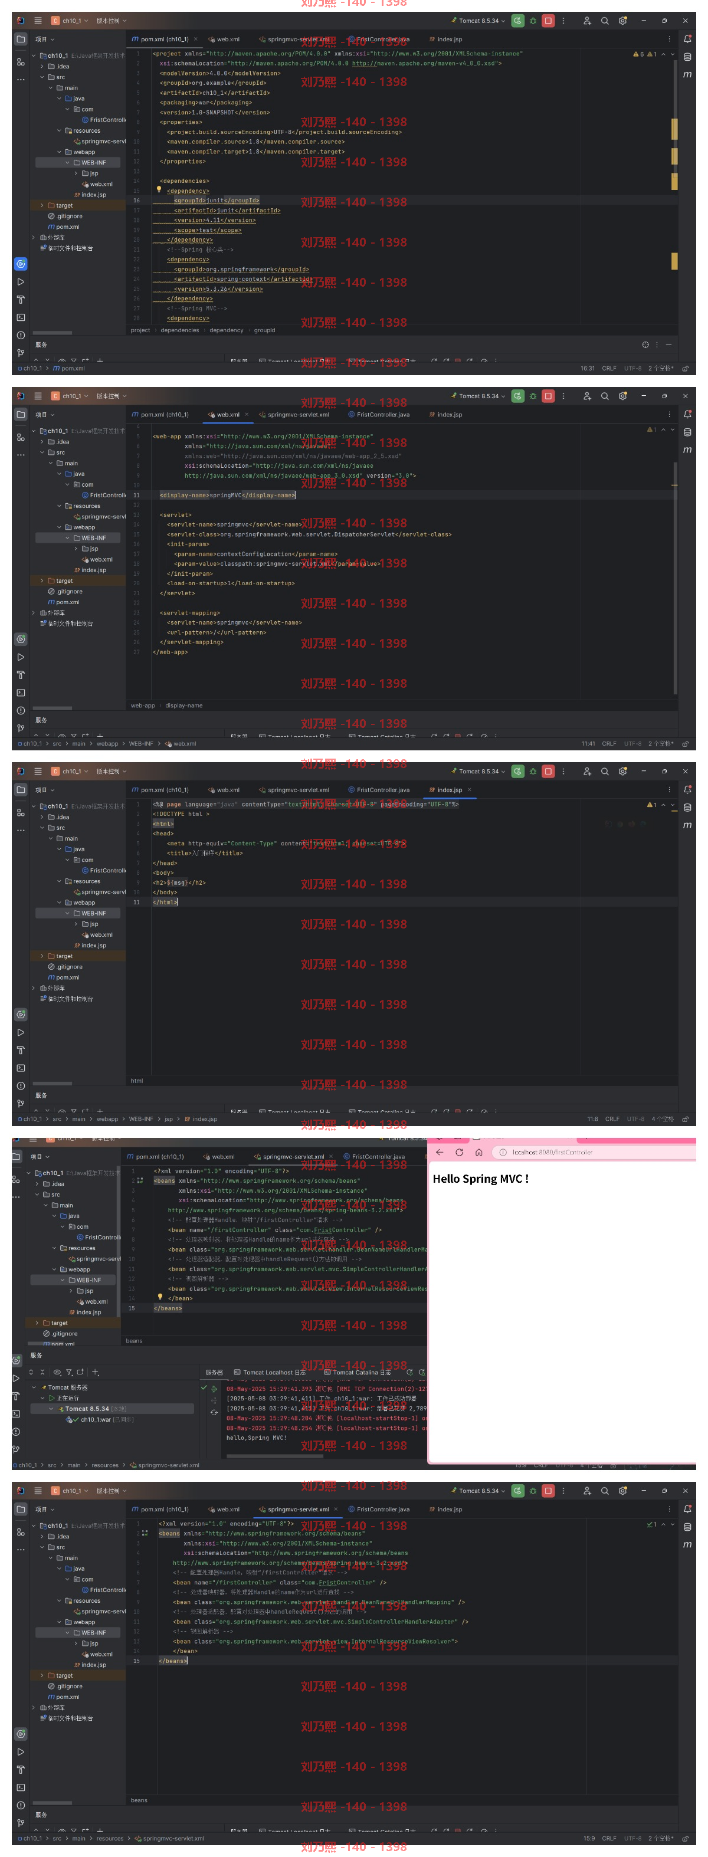Image resolution: width=708 pixels, height=1857 pixels.
Task: Open the Tomcat Localhost 日志 tab in the Services log
Action: 269,1372
